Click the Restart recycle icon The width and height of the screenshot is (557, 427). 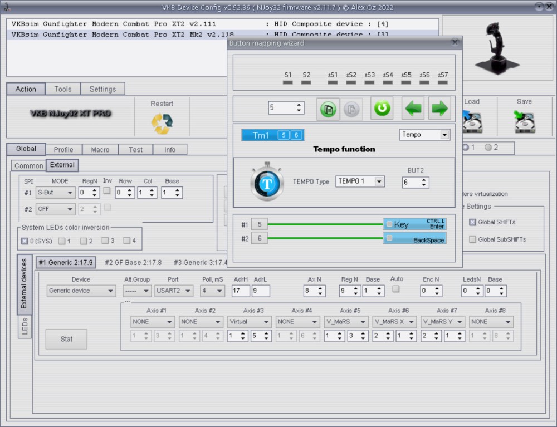coord(162,124)
